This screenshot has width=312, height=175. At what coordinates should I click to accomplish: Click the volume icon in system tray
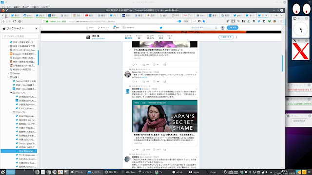(267, 172)
